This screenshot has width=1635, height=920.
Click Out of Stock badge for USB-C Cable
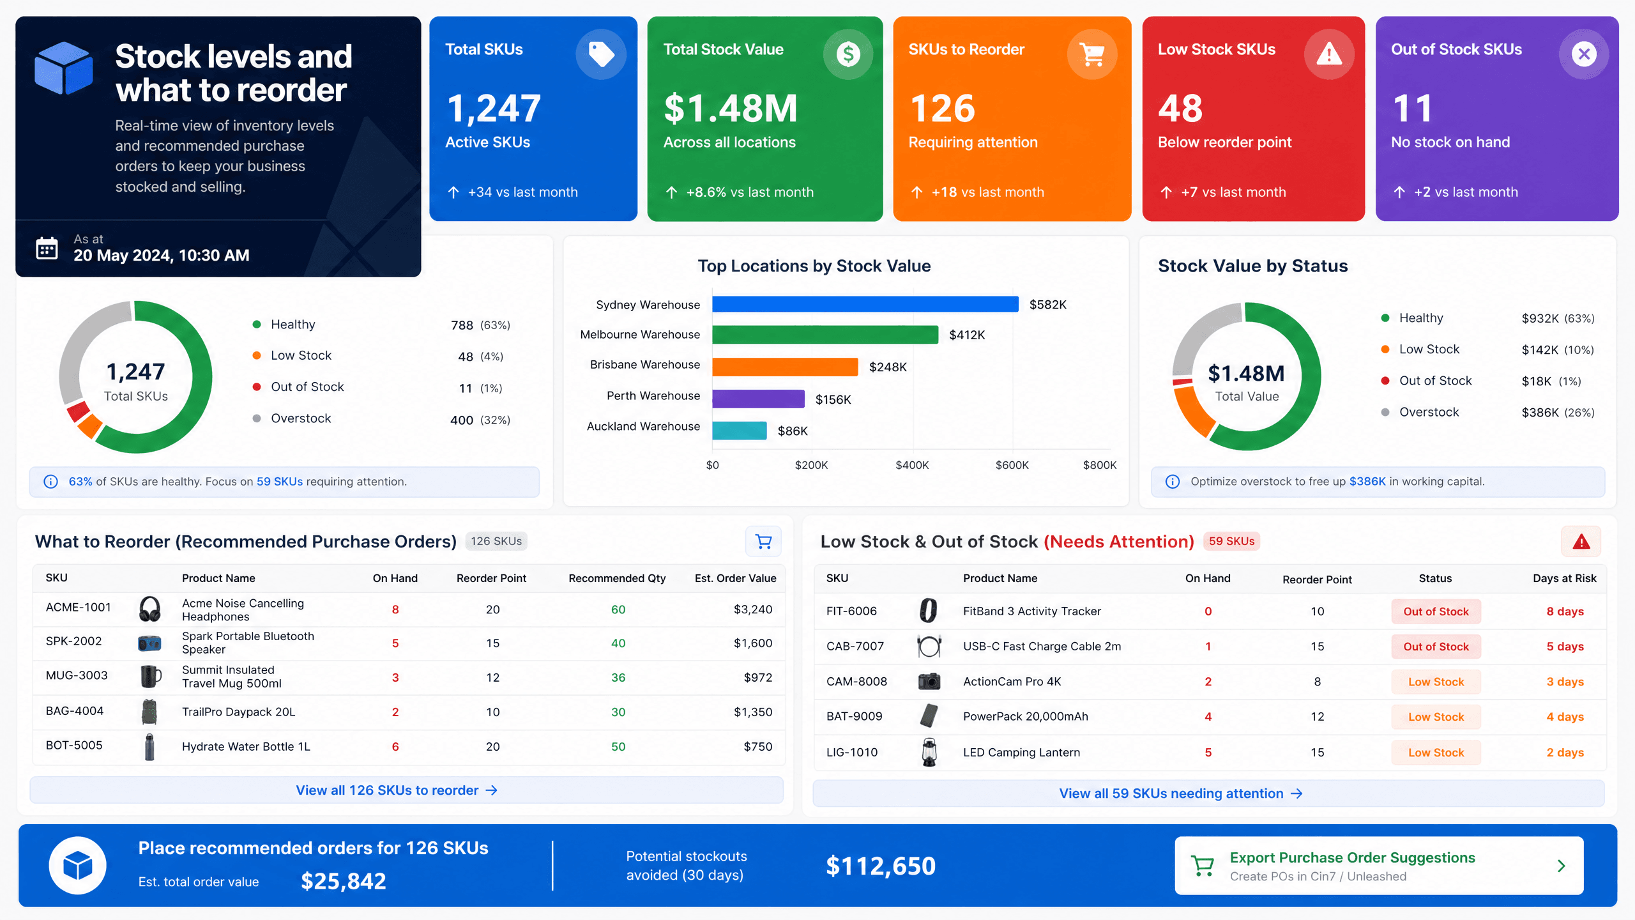point(1436,647)
